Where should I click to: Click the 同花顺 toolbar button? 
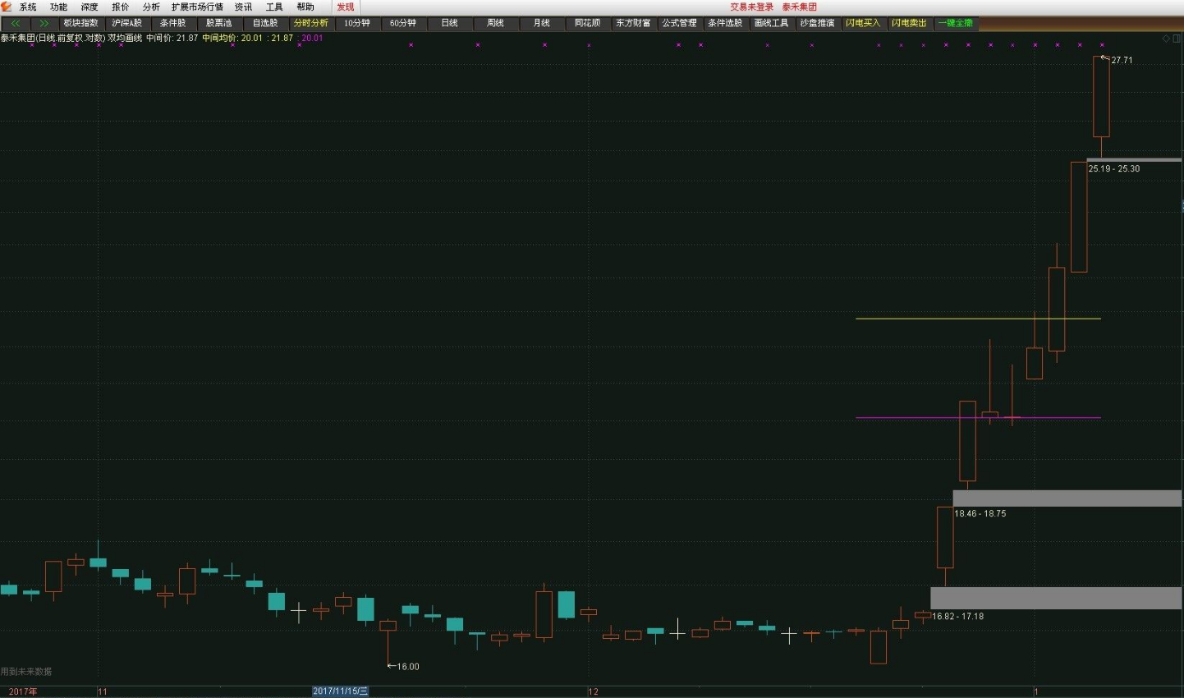pyautogui.click(x=587, y=23)
